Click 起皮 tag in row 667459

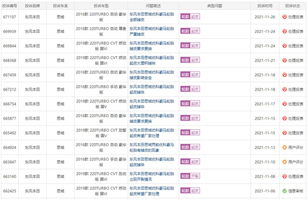tap(195, 75)
